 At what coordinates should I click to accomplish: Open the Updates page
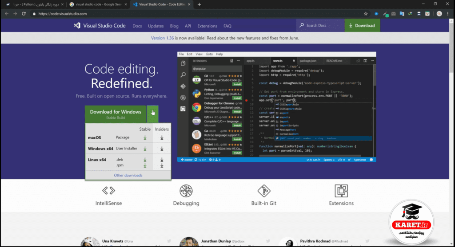click(x=156, y=26)
